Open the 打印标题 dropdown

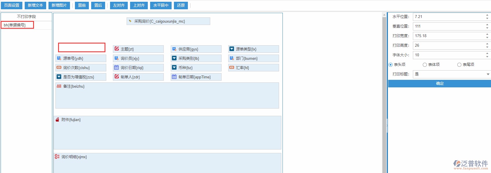pos(452,74)
